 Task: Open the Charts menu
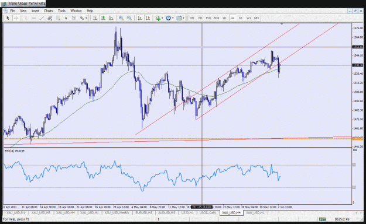pos(49,10)
